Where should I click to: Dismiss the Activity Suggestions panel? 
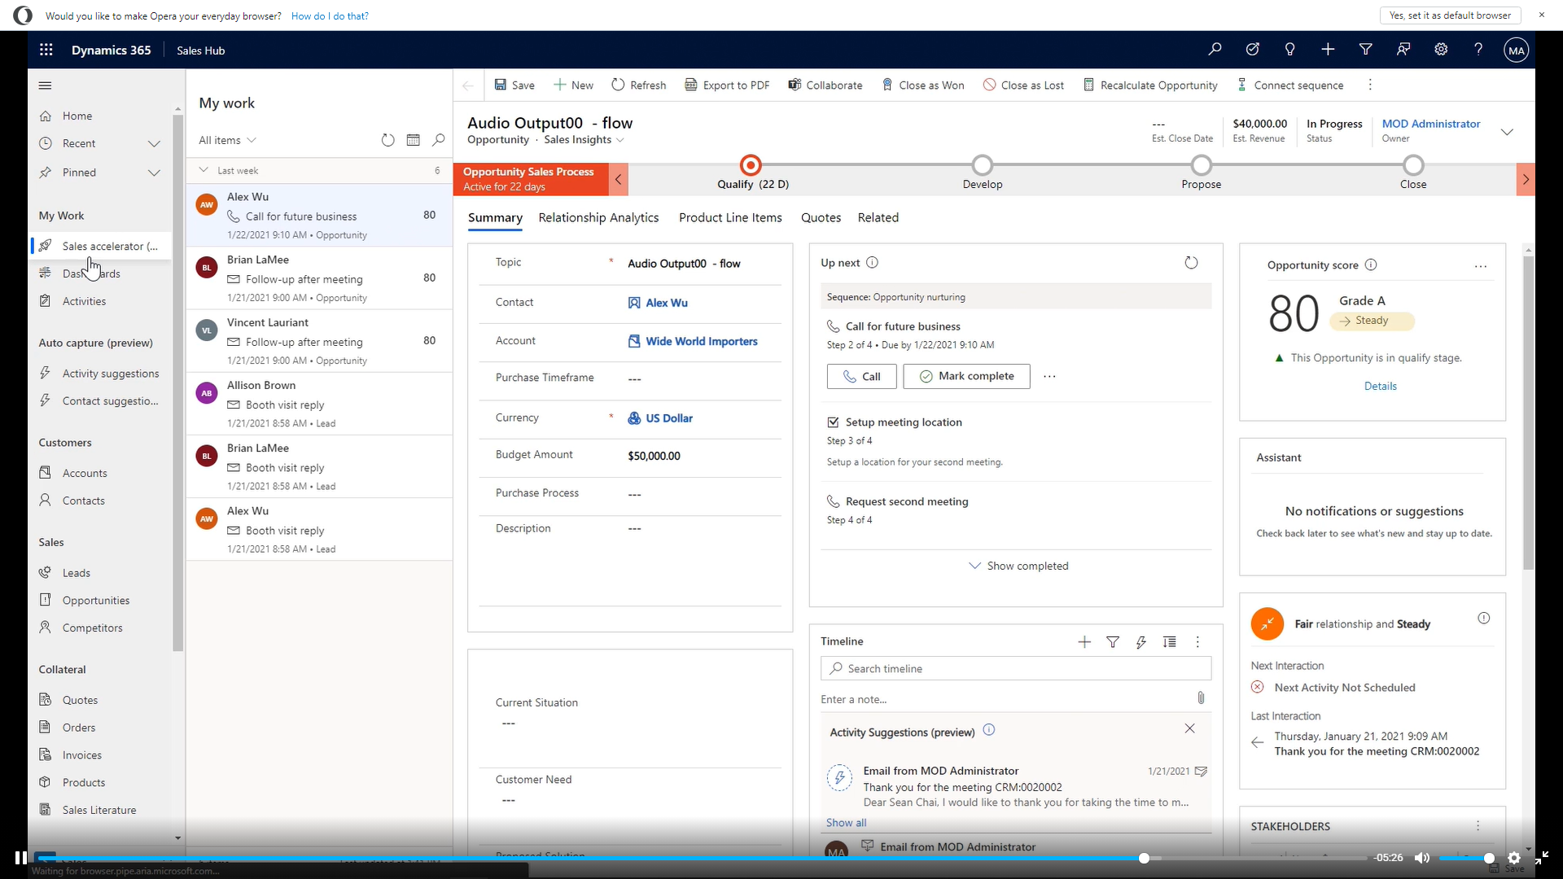1190,728
